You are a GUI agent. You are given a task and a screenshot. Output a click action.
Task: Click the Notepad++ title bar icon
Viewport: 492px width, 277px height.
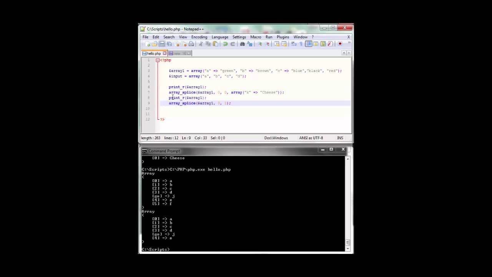(143, 29)
